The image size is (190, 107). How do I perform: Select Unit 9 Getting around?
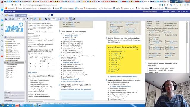click(13, 60)
